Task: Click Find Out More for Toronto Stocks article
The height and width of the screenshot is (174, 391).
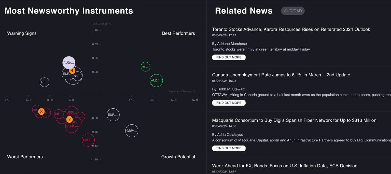Action: click(x=229, y=57)
